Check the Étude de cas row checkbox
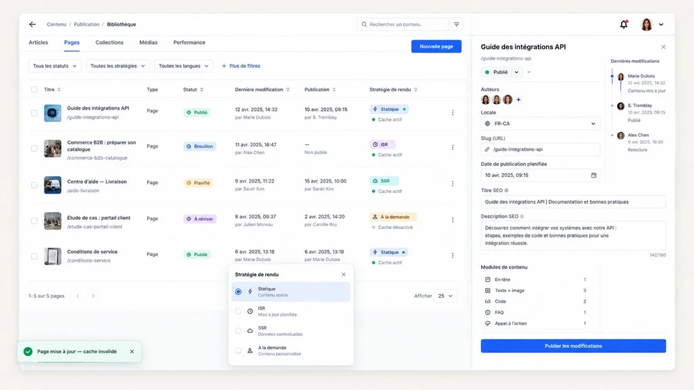This screenshot has width=694, height=390. click(x=34, y=221)
